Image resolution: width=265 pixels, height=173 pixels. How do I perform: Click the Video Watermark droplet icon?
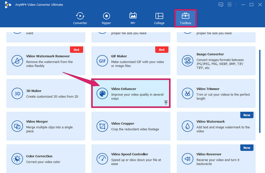click(x=187, y=126)
